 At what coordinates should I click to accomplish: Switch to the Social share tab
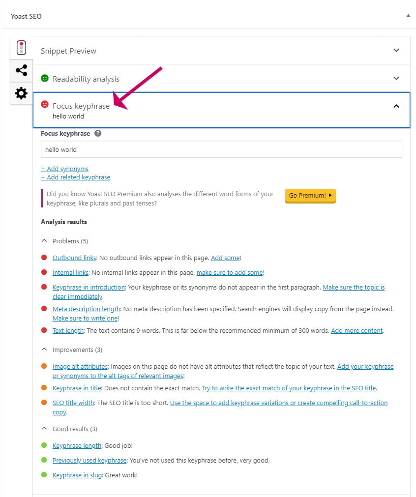click(21, 70)
